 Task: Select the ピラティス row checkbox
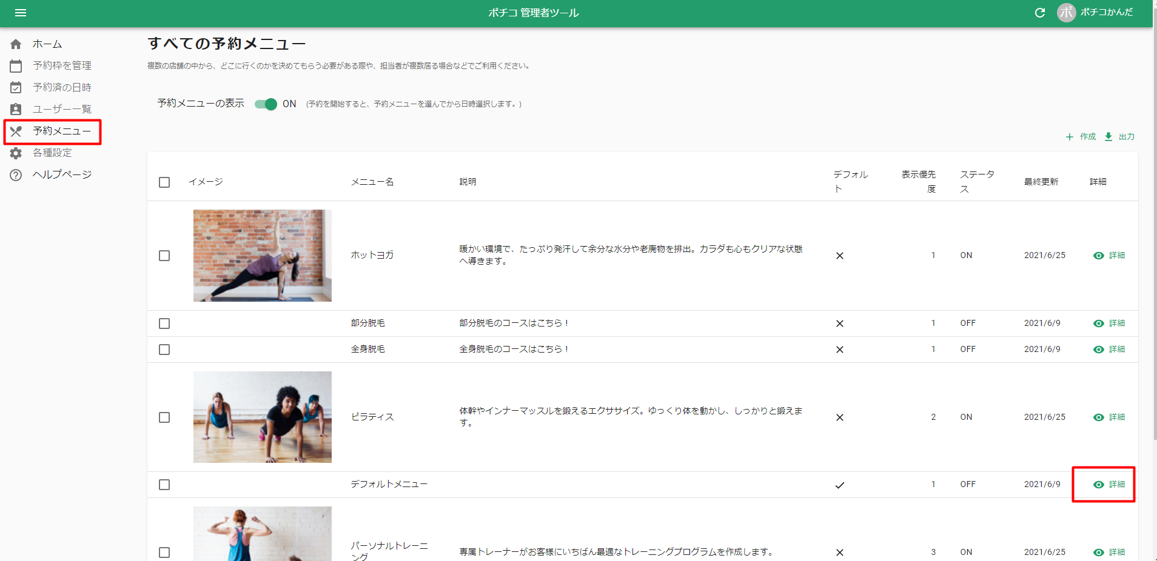point(164,417)
